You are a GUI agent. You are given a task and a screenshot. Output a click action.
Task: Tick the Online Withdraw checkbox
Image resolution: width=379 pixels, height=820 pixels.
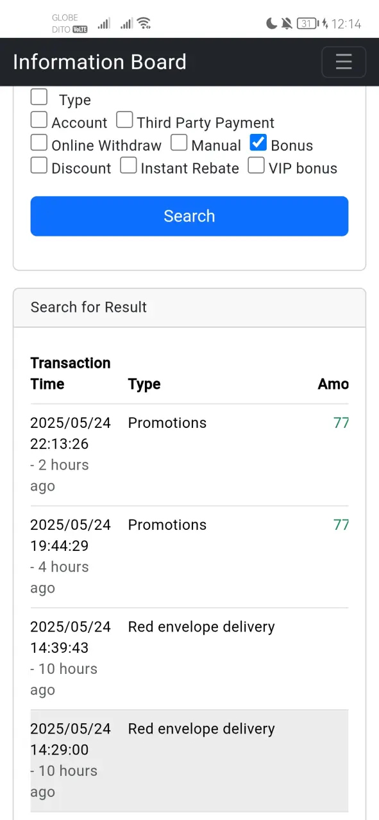(39, 142)
